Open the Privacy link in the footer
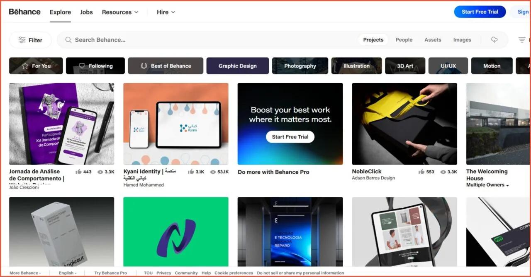This screenshot has height=277, width=531. (163, 273)
